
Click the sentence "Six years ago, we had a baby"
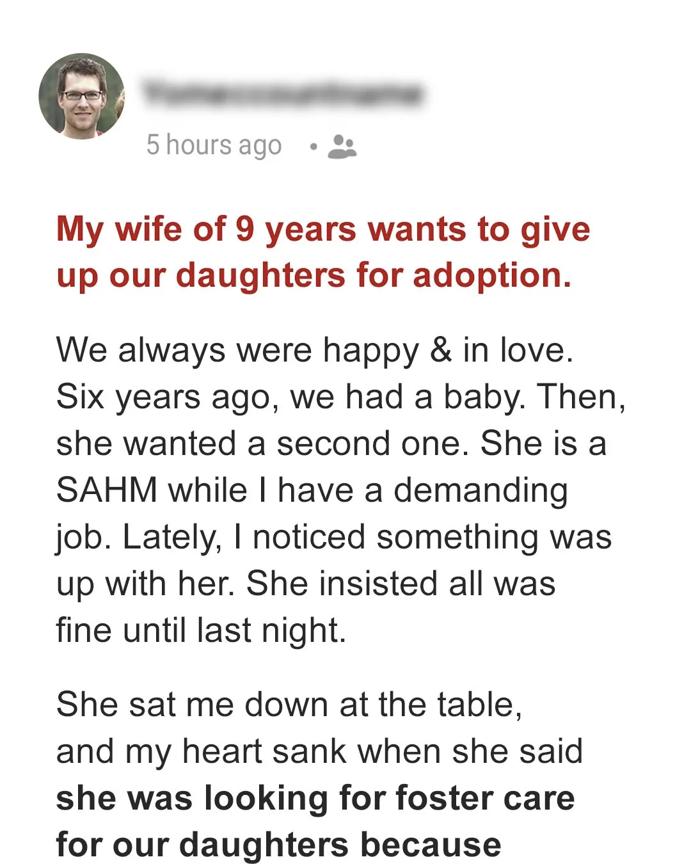290,397
